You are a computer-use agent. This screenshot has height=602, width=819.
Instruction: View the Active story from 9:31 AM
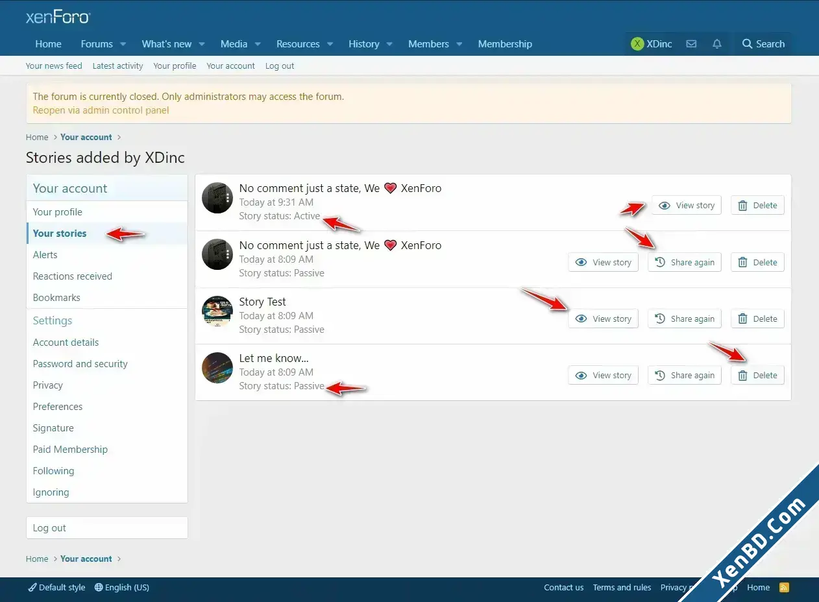pyautogui.click(x=686, y=206)
